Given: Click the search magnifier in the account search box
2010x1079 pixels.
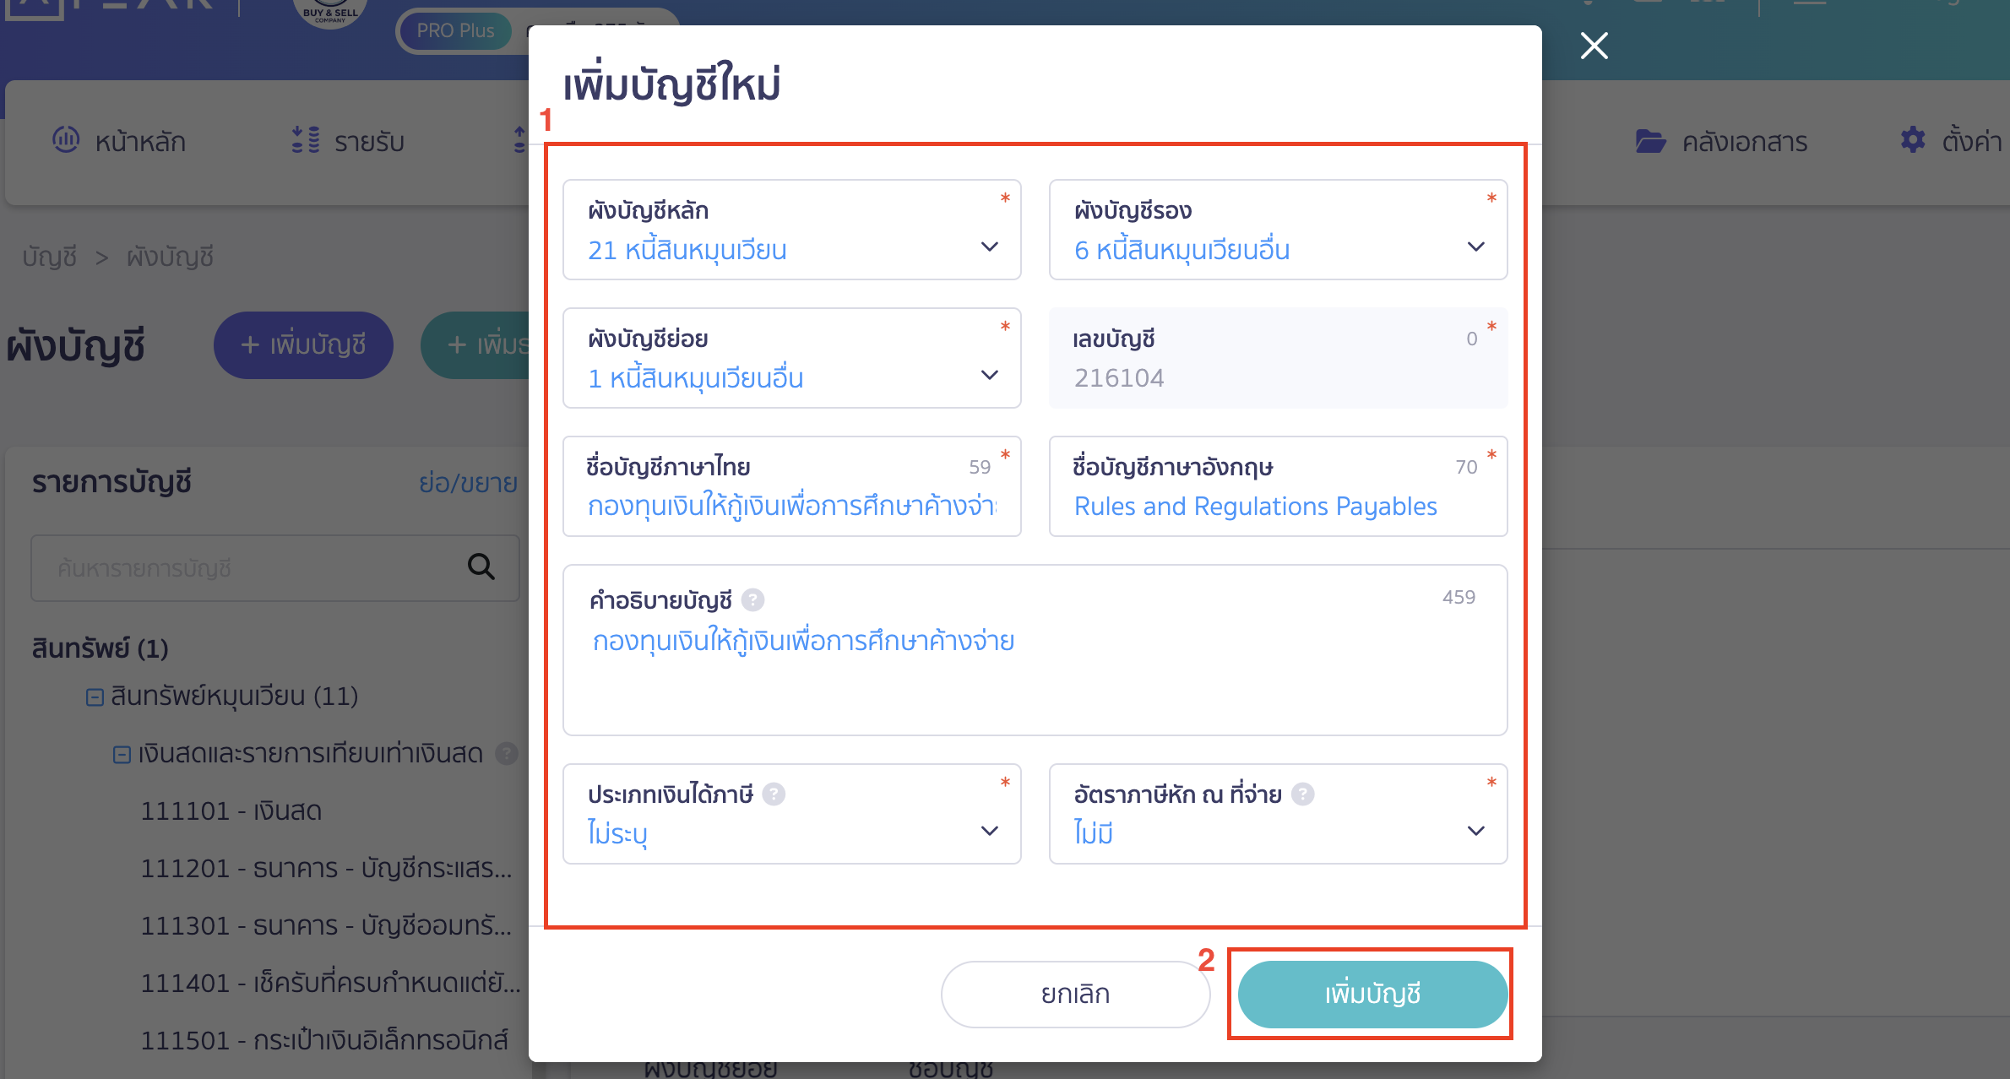Looking at the screenshot, I should (481, 567).
